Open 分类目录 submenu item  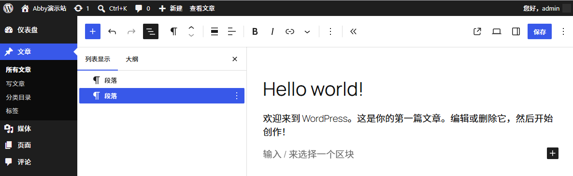pos(18,97)
